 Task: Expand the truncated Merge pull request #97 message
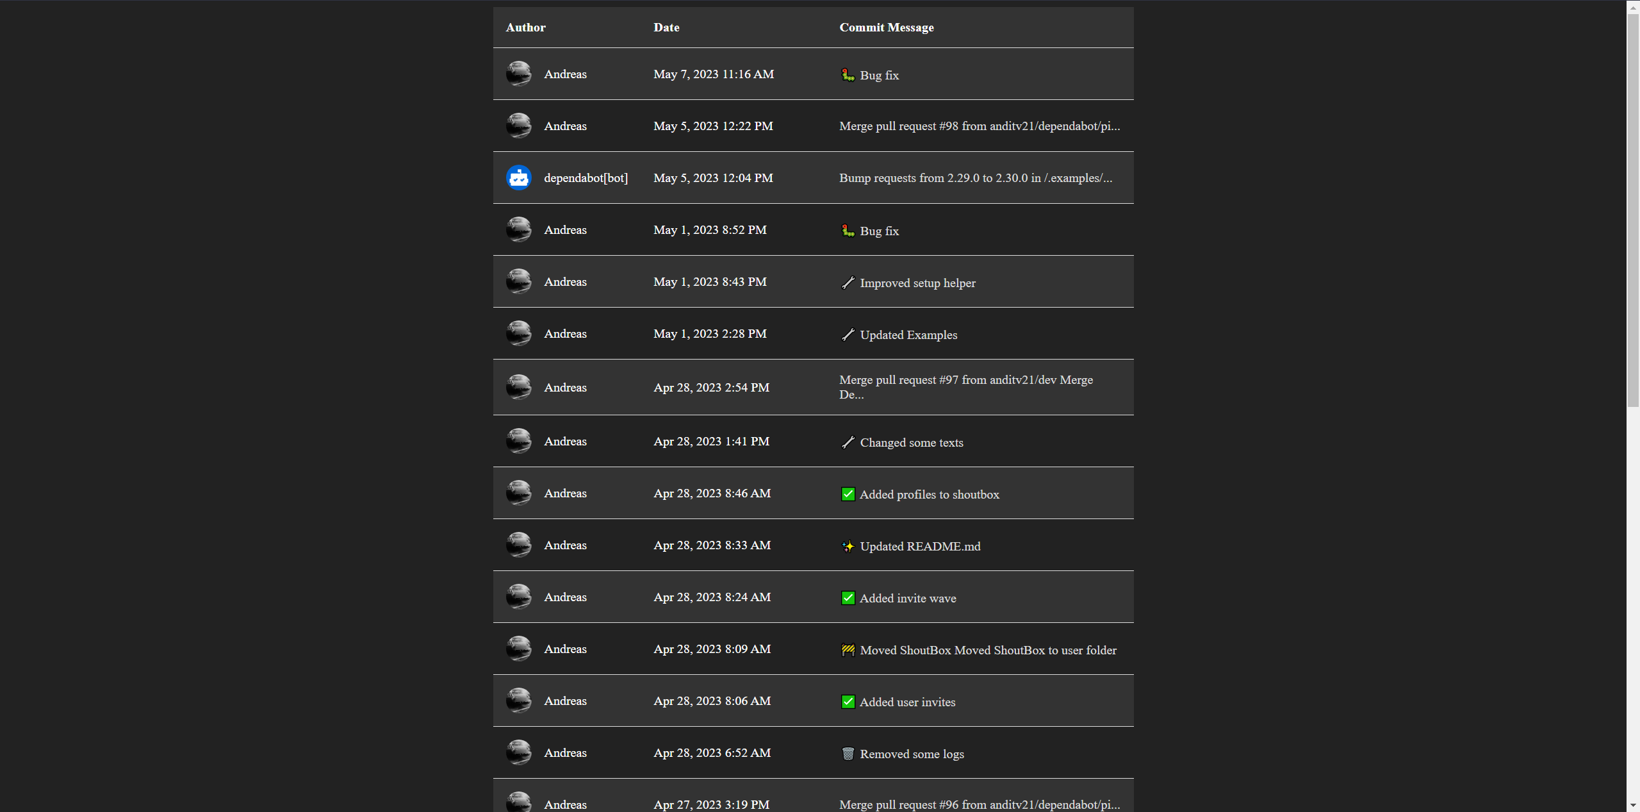click(965, 387)
